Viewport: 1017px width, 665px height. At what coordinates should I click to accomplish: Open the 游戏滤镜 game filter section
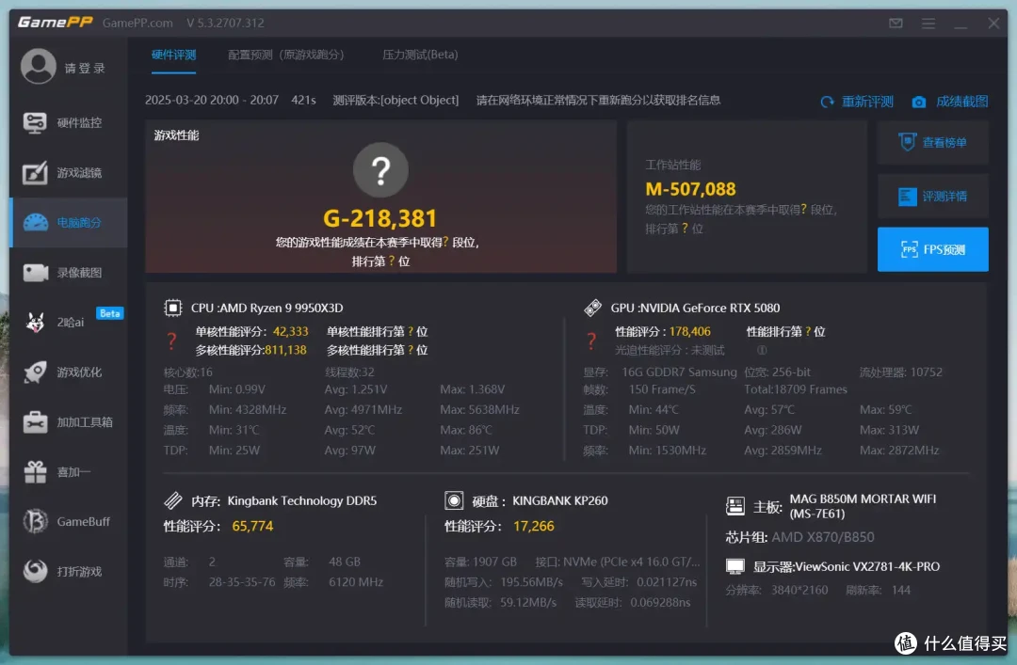point(68,172)
